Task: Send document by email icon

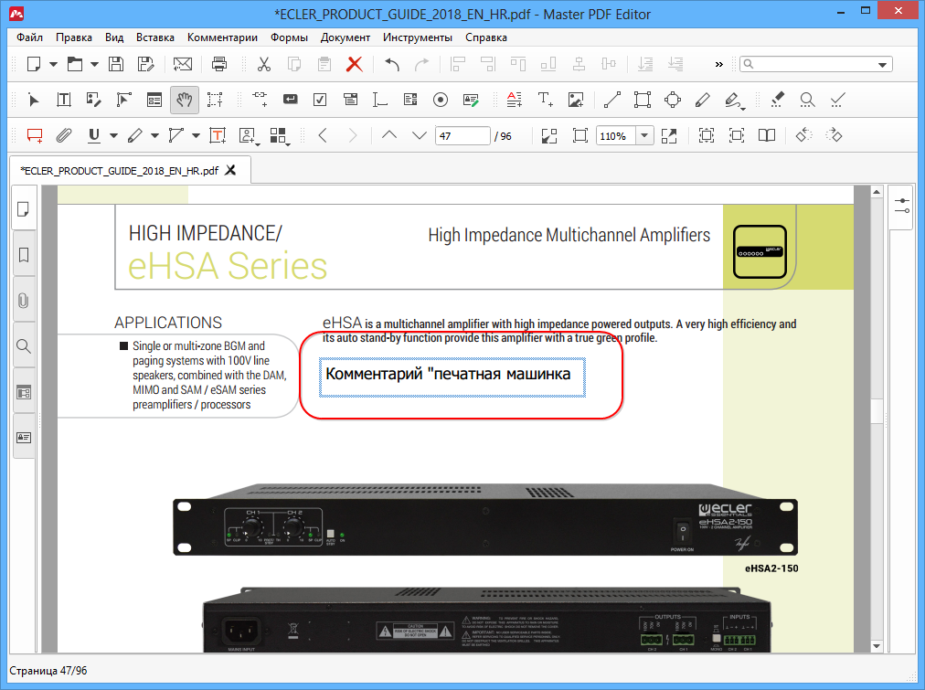Action: 183,64
